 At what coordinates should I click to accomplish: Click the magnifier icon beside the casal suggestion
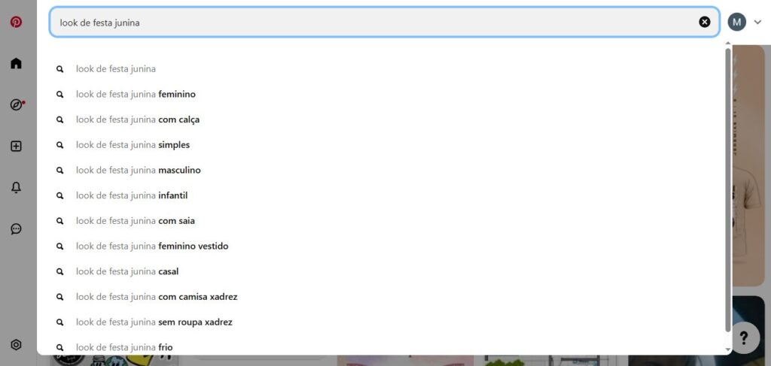click(60, 271)
